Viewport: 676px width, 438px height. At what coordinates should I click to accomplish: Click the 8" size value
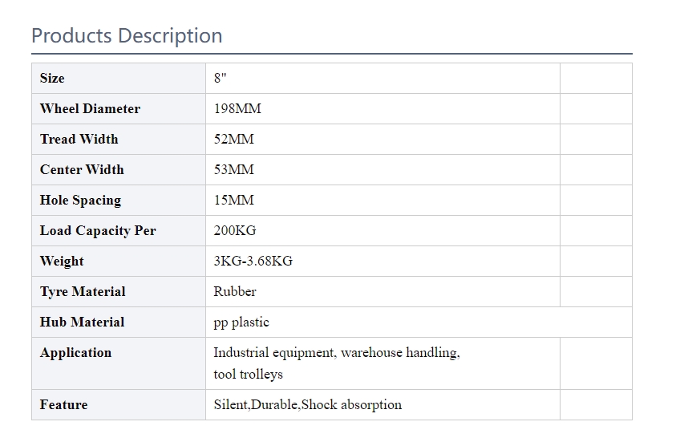[220, 78]
